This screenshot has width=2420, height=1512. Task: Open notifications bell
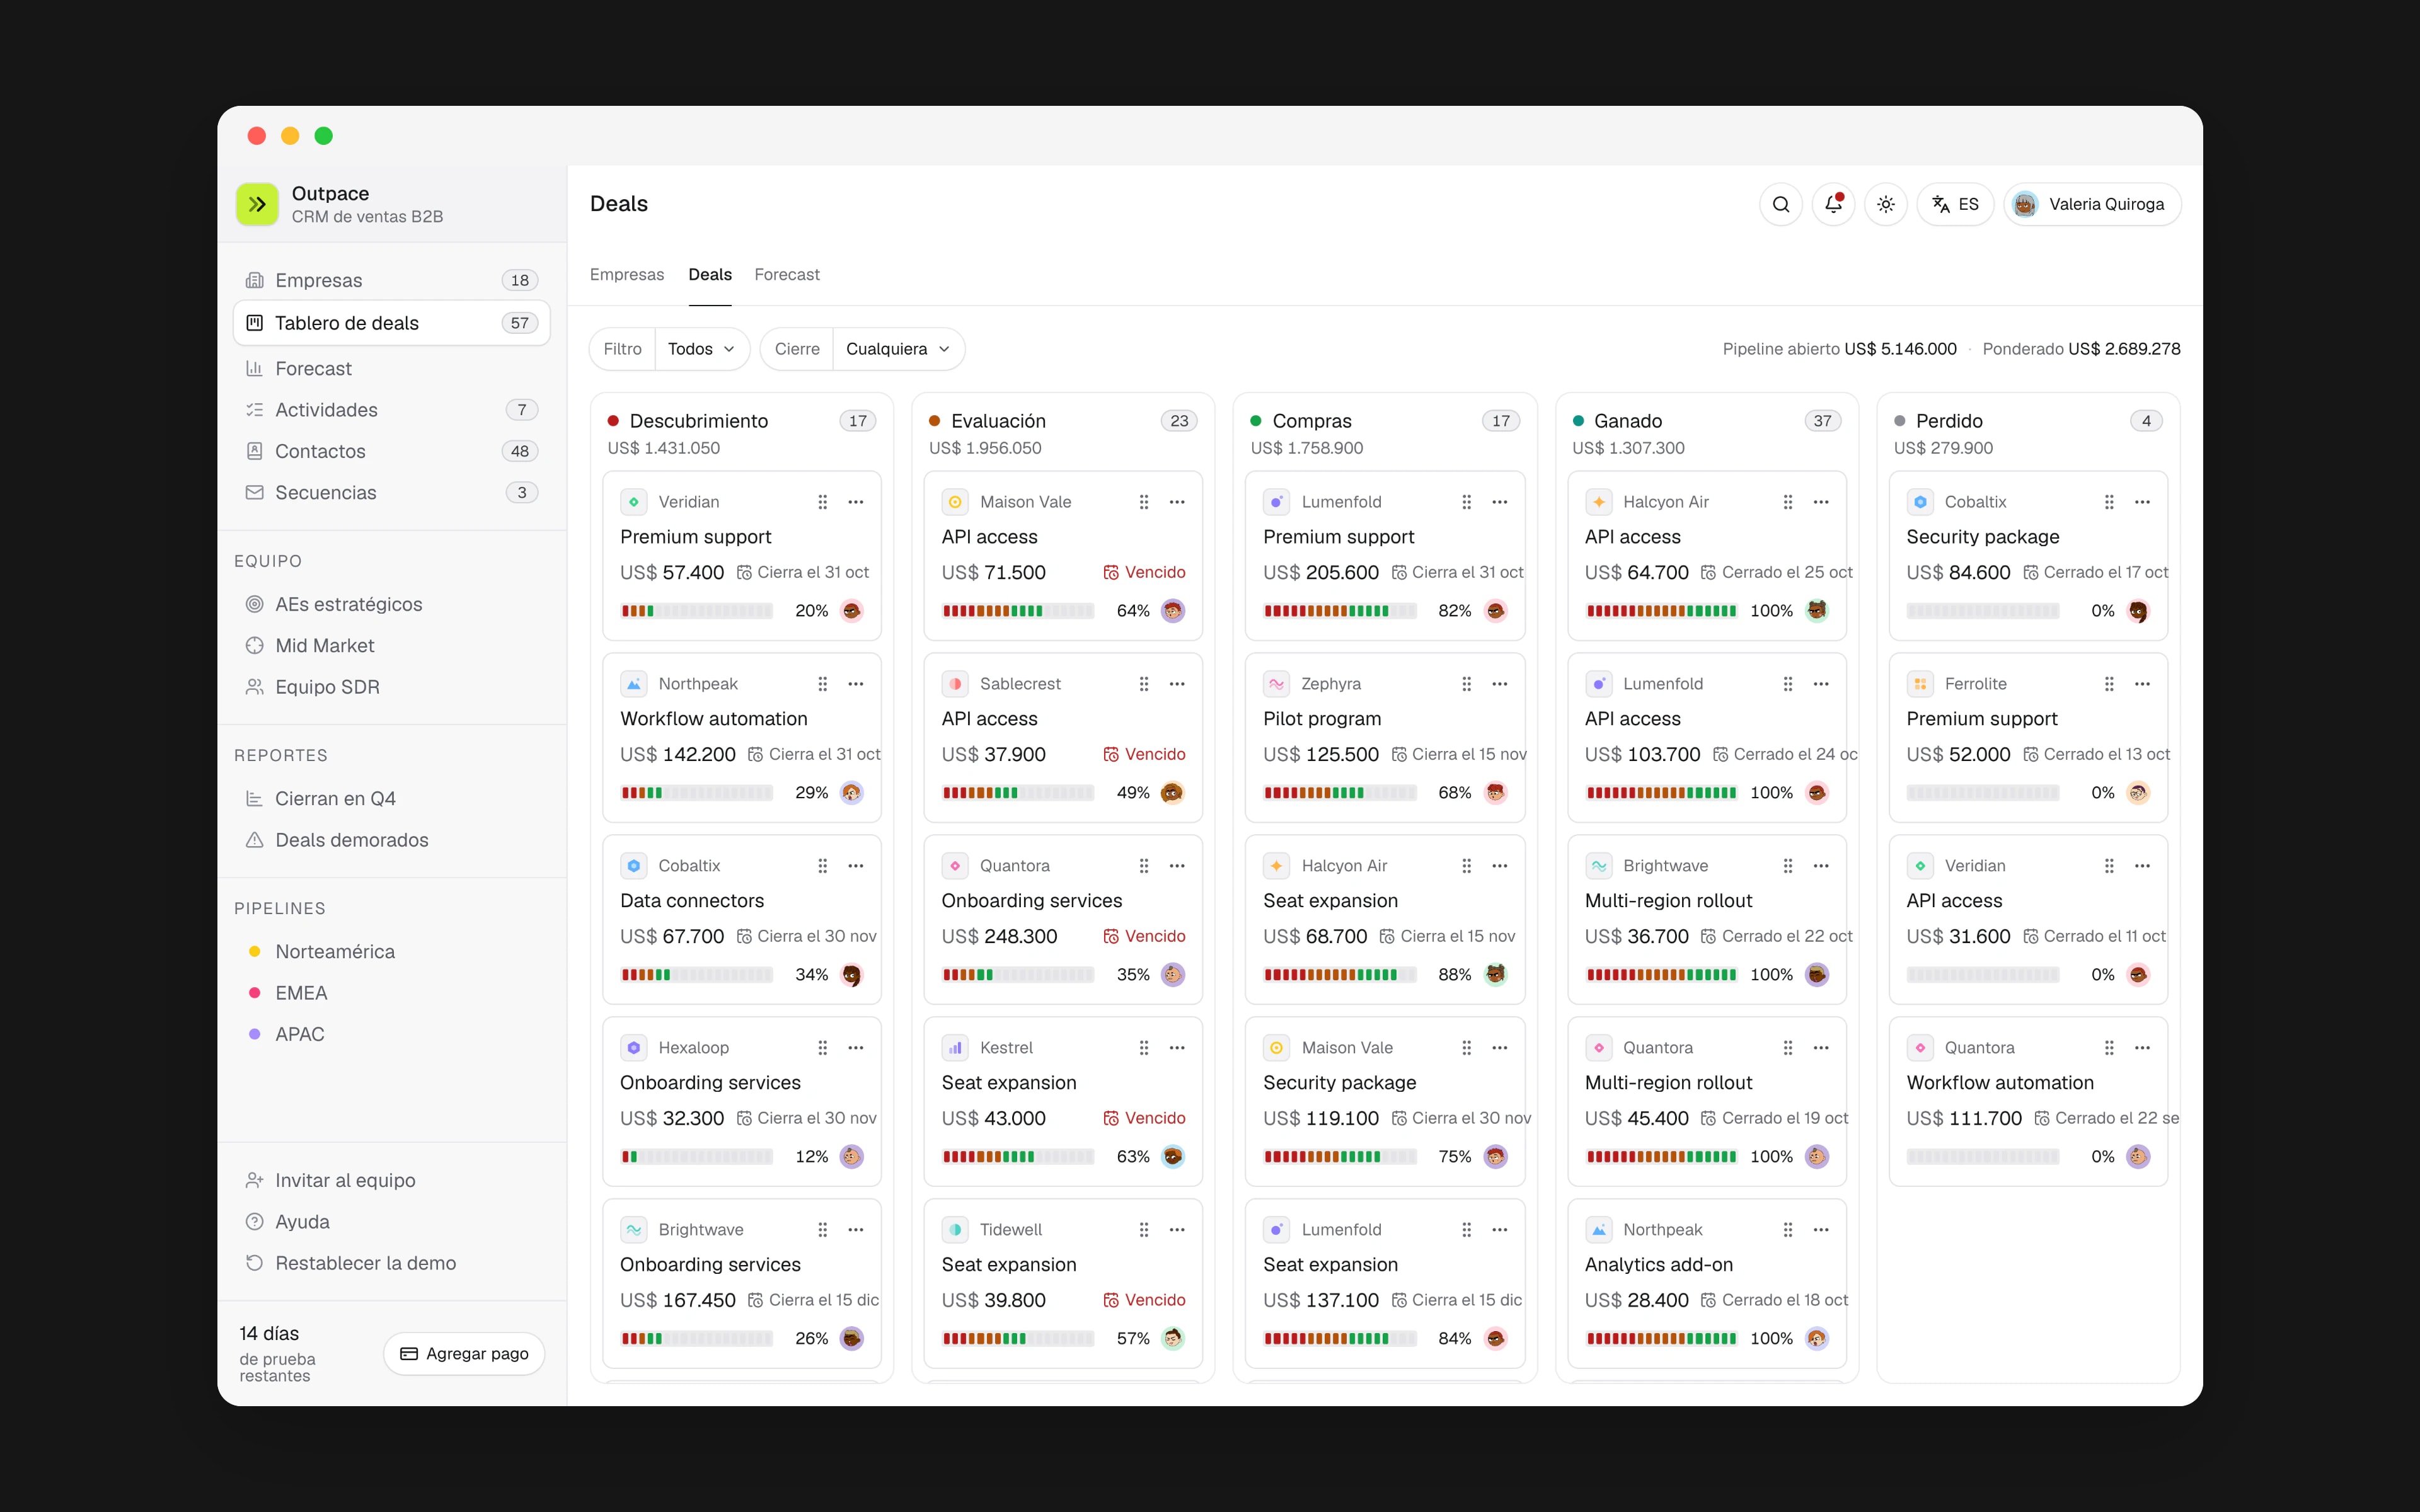pos(1833,204)
